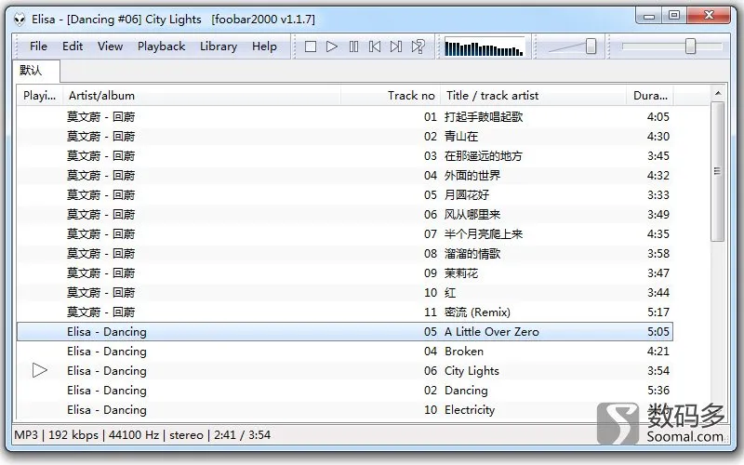Go to previous track button

point(375,46)
